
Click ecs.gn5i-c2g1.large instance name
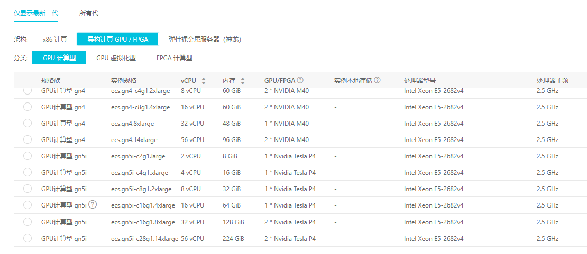[138, 156]
